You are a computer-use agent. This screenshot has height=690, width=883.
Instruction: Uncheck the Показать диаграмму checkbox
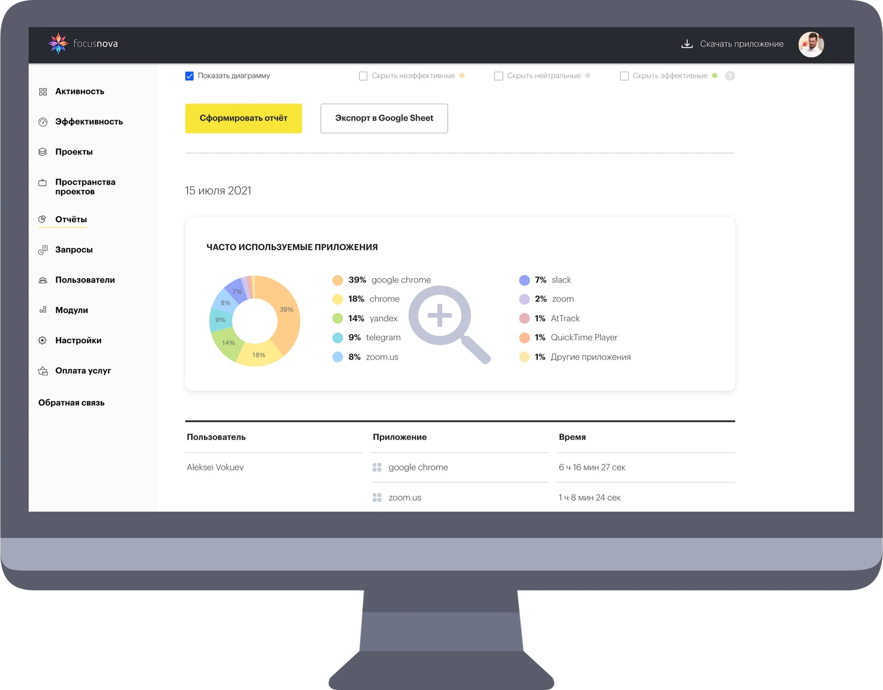(x=190, y=76)
